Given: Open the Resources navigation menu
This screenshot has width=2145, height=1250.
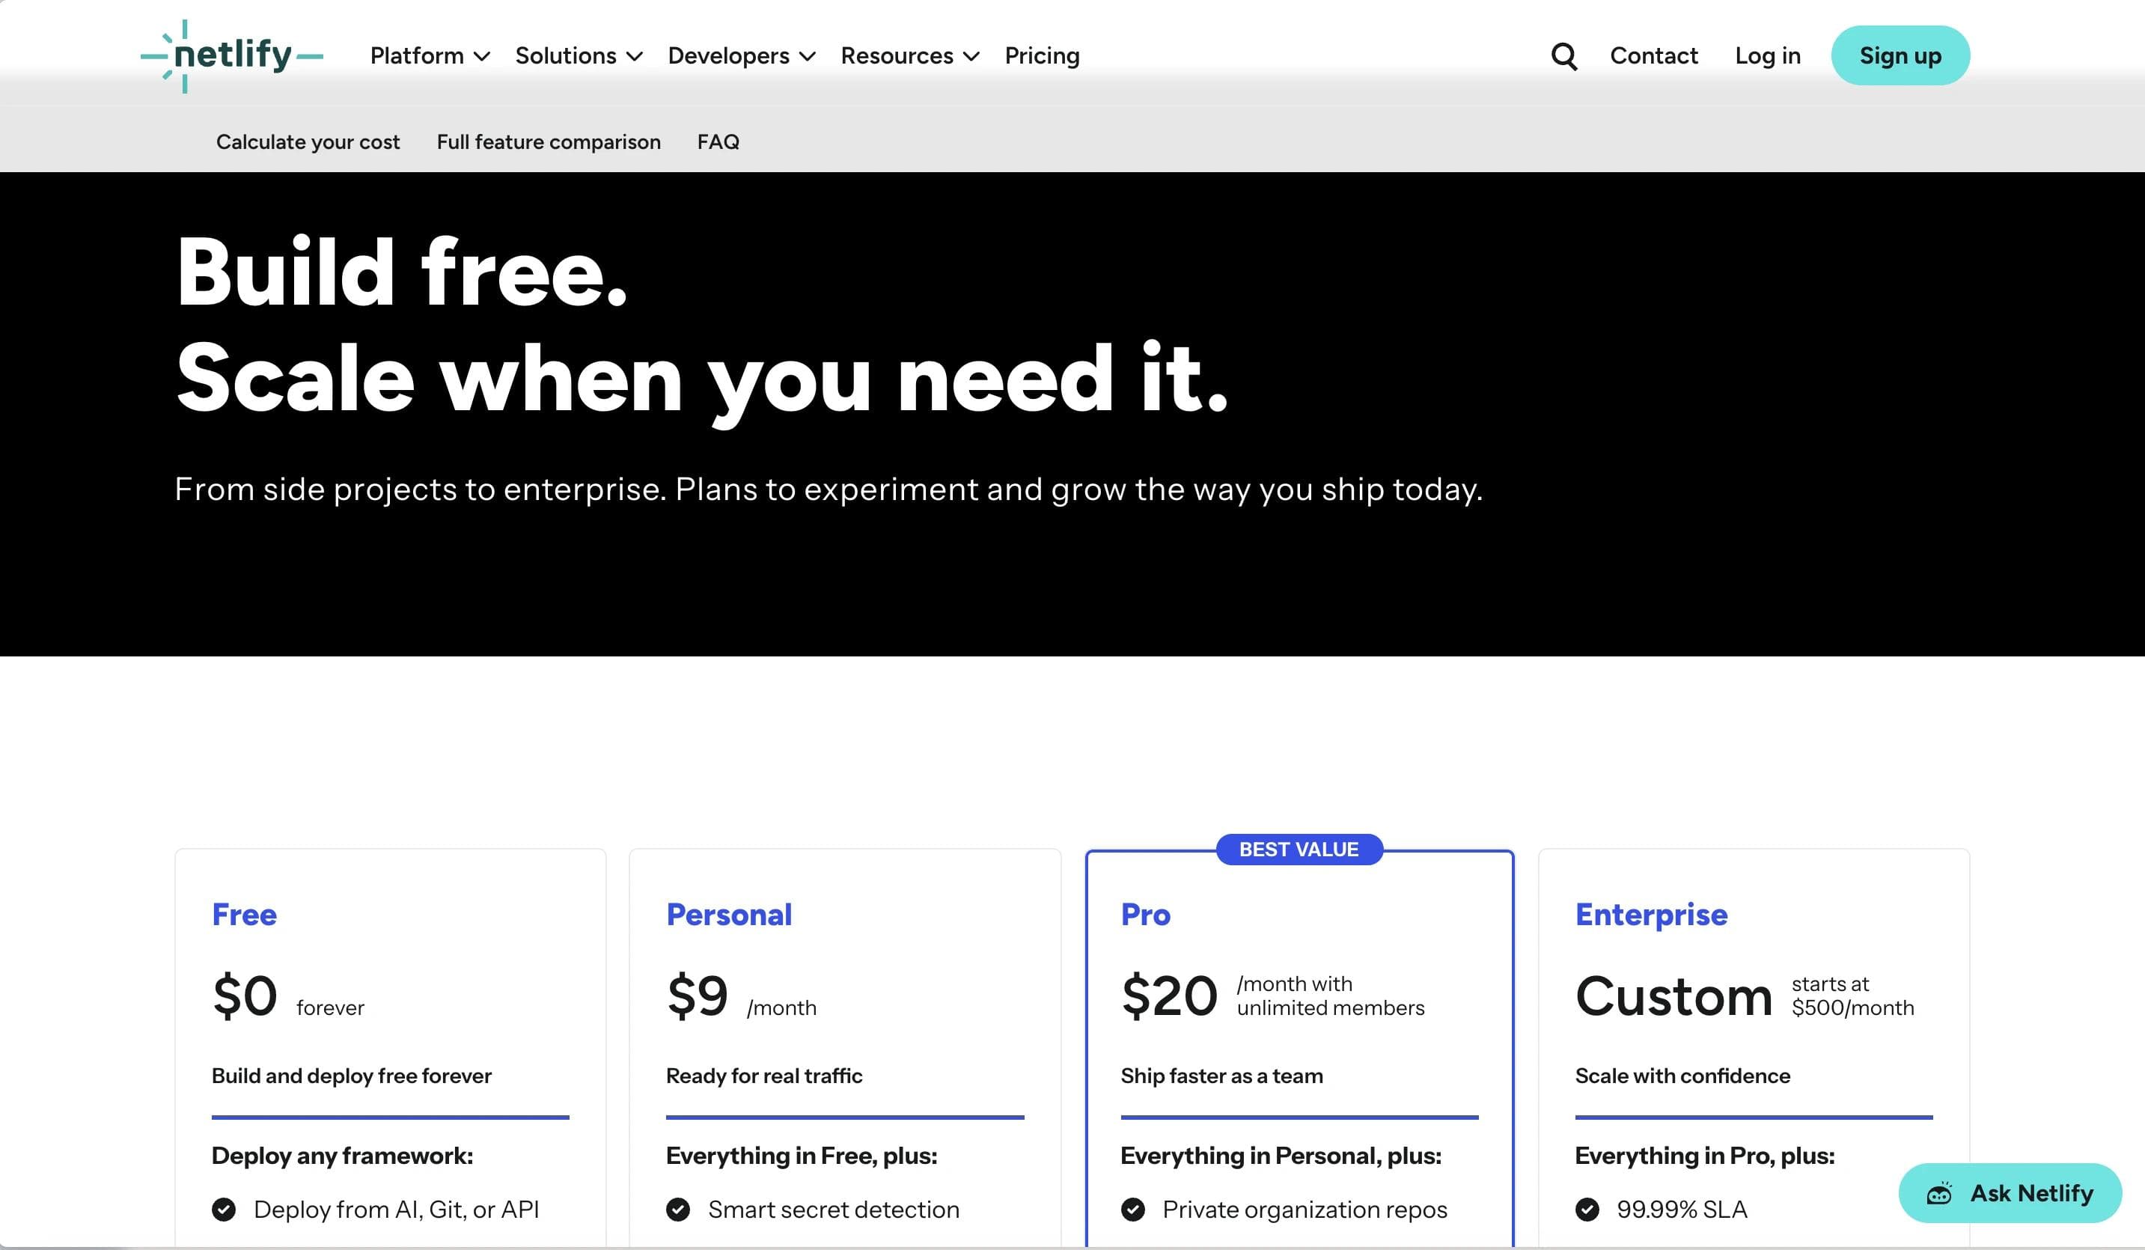Looking at the screenshot, I should pos(910,56).
